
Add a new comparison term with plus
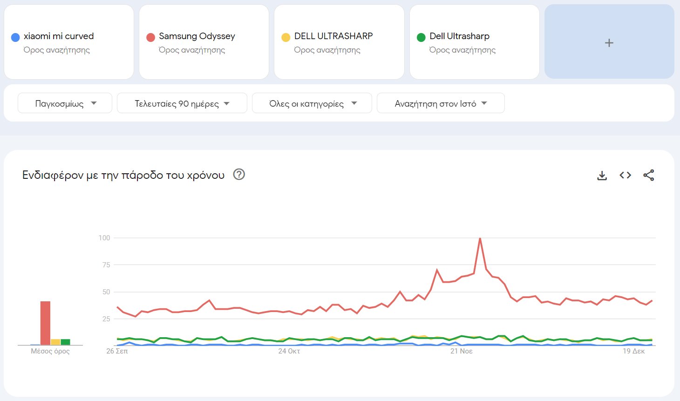pyautogui.click(x=609, y=43)
